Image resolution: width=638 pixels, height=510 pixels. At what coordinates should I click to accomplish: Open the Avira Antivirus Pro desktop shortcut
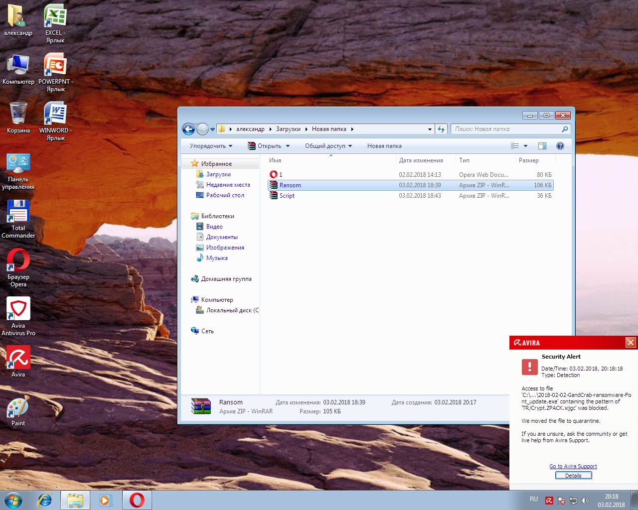tap(18, 310)
